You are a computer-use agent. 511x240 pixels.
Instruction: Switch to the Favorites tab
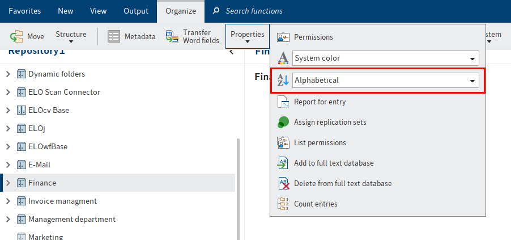coord(24,11)
